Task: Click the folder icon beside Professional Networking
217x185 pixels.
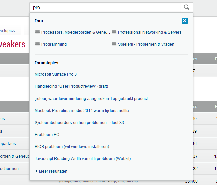Action: (114, 32)
